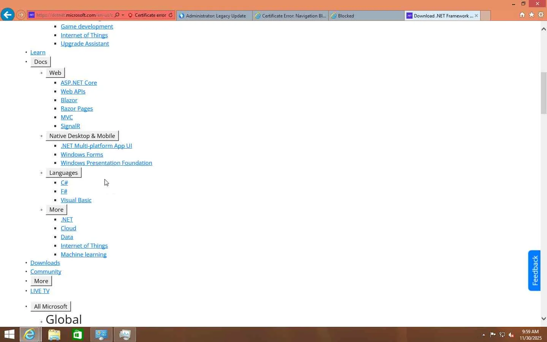
Task: Click the address bar URL field
Action: [x=74, y=15]
